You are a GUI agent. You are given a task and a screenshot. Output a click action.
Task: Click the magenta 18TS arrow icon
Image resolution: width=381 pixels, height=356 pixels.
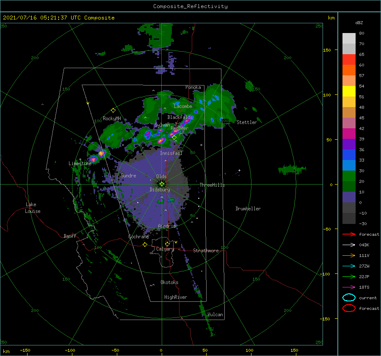pyautogui.click(x=349, y=287)
